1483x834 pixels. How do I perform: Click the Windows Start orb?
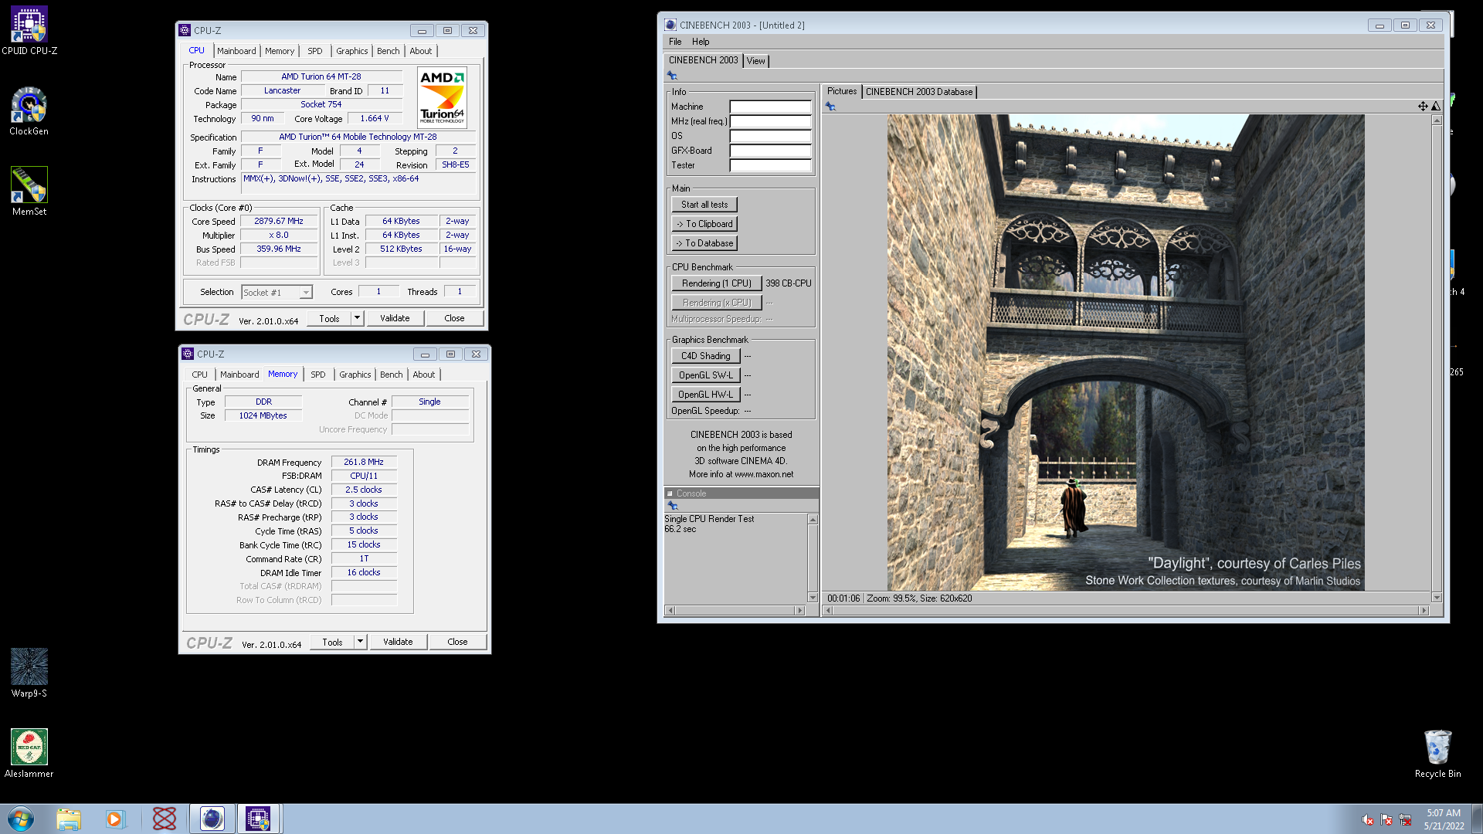point(21,819)
